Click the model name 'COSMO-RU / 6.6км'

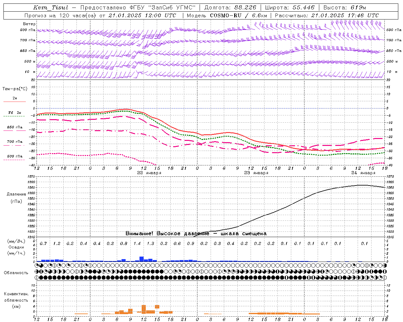pyautogui.click(x=239, y=15)
